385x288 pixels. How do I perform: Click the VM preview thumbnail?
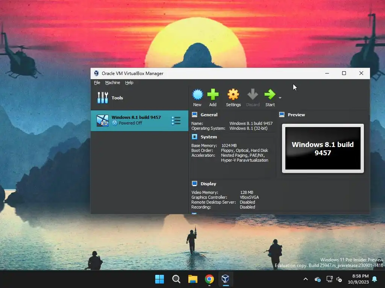323,148
